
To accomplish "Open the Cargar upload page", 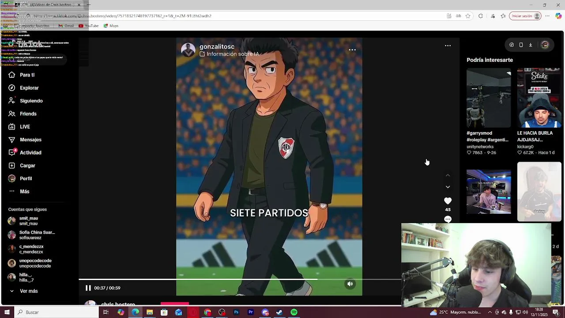I will point(22,166).
